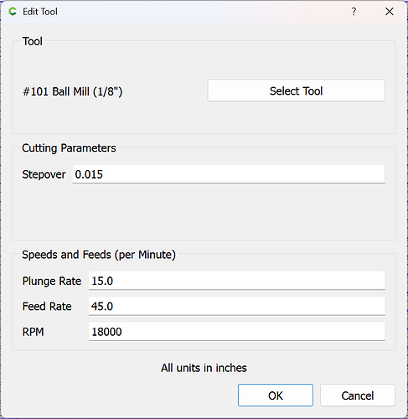Open the Select Tool chooser
This screenshot has height=419, width=408.
coord(297,91)
